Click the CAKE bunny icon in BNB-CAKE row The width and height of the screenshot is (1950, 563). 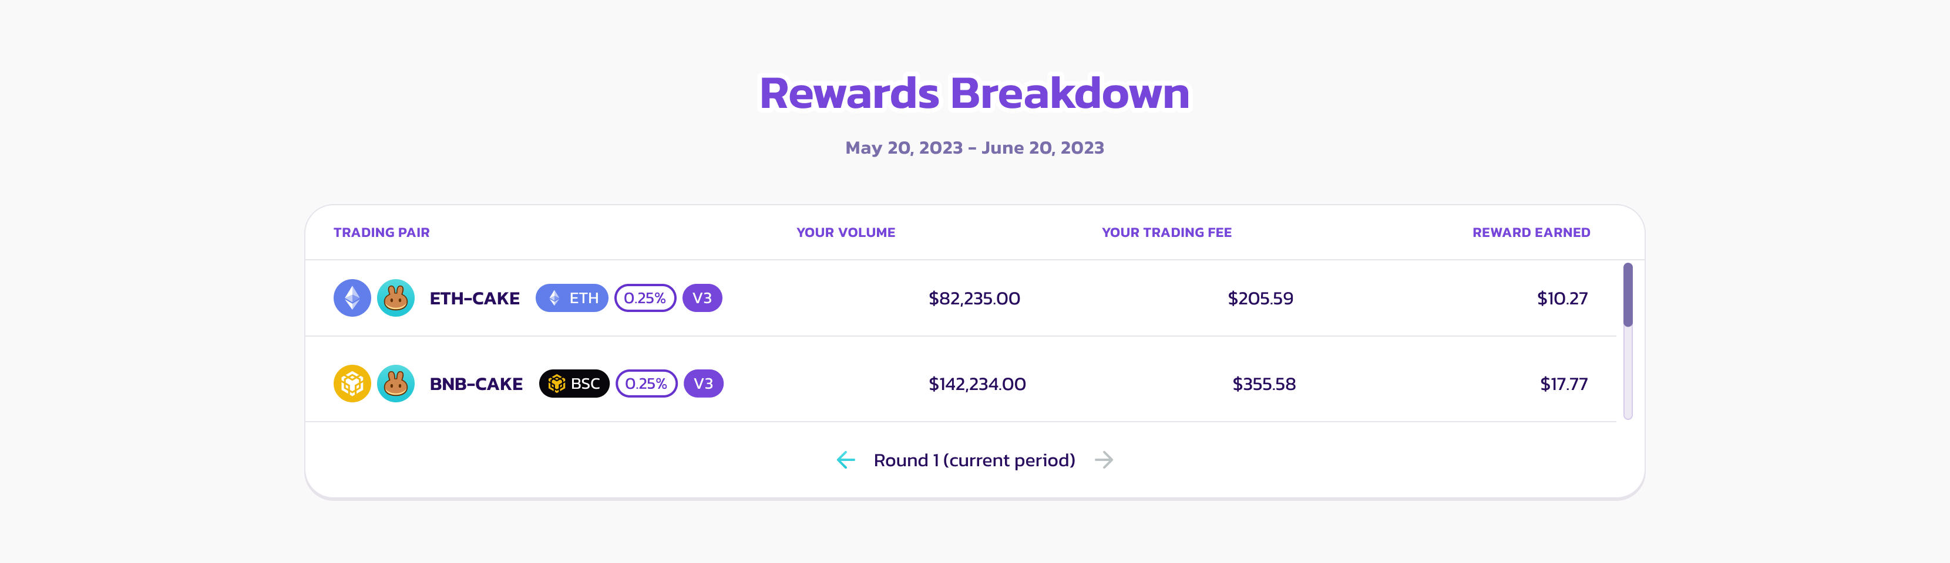tap(395, 384)
